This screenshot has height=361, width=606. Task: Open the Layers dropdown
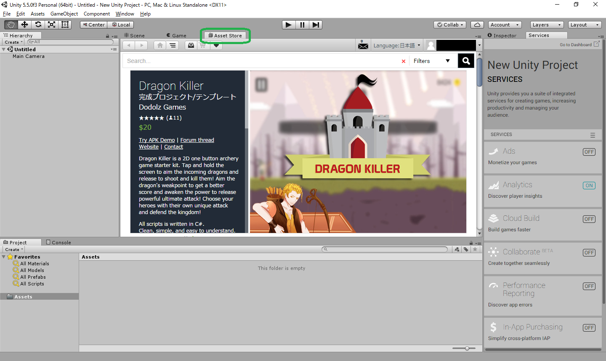point(546,25)
